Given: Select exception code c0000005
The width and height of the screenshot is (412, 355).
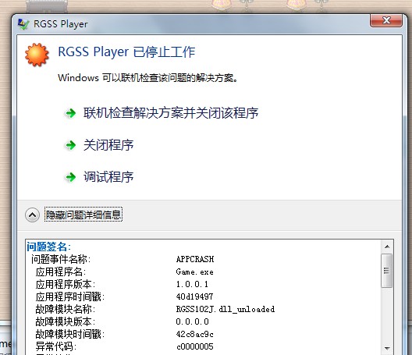Looking at the screenshot, I should (x=195, y=346).
